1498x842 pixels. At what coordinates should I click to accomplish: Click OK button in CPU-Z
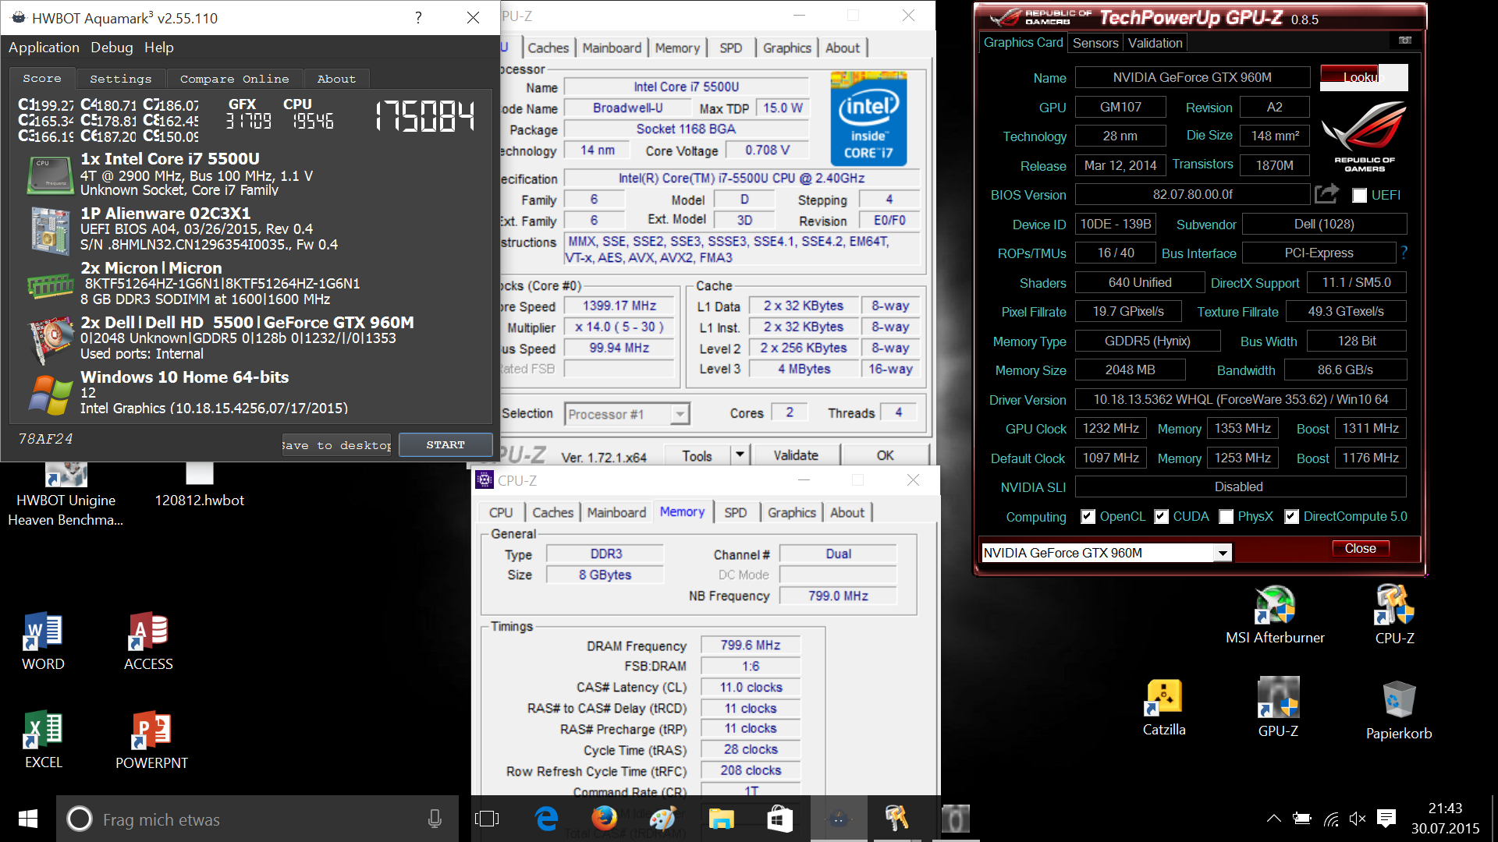coord(885,455)
